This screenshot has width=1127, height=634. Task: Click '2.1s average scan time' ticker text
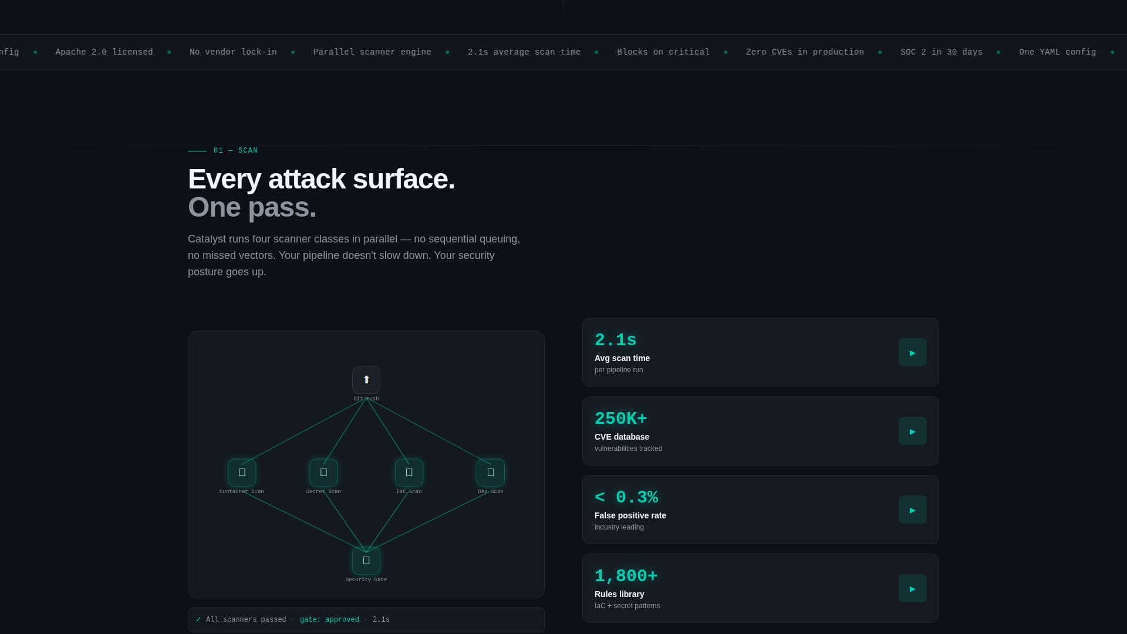pos(524,52)
